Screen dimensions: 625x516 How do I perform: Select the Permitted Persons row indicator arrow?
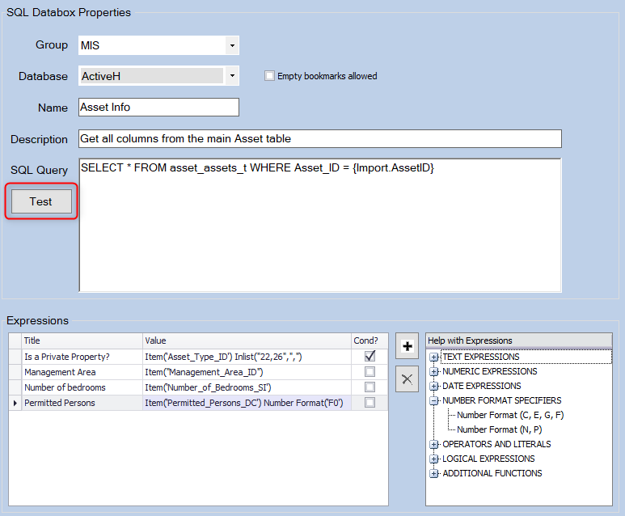[x=15, y=403]
